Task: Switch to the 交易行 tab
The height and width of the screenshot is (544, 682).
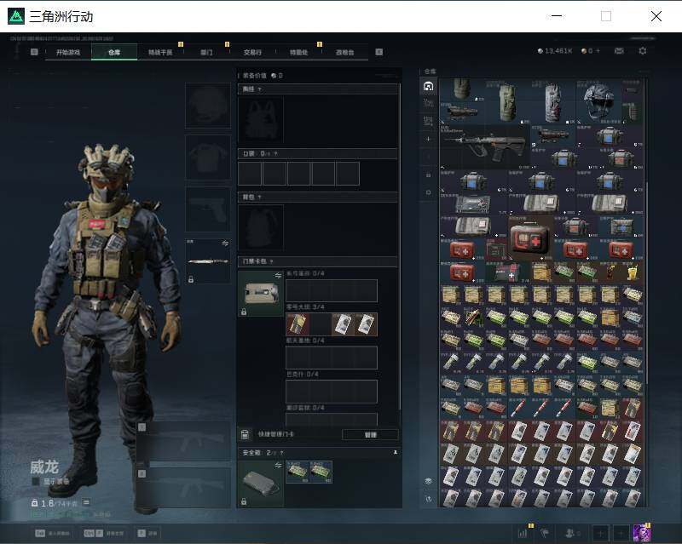Action: 252,52
